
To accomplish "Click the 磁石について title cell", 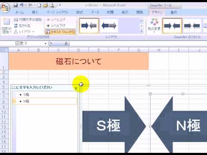I will 78,61.
